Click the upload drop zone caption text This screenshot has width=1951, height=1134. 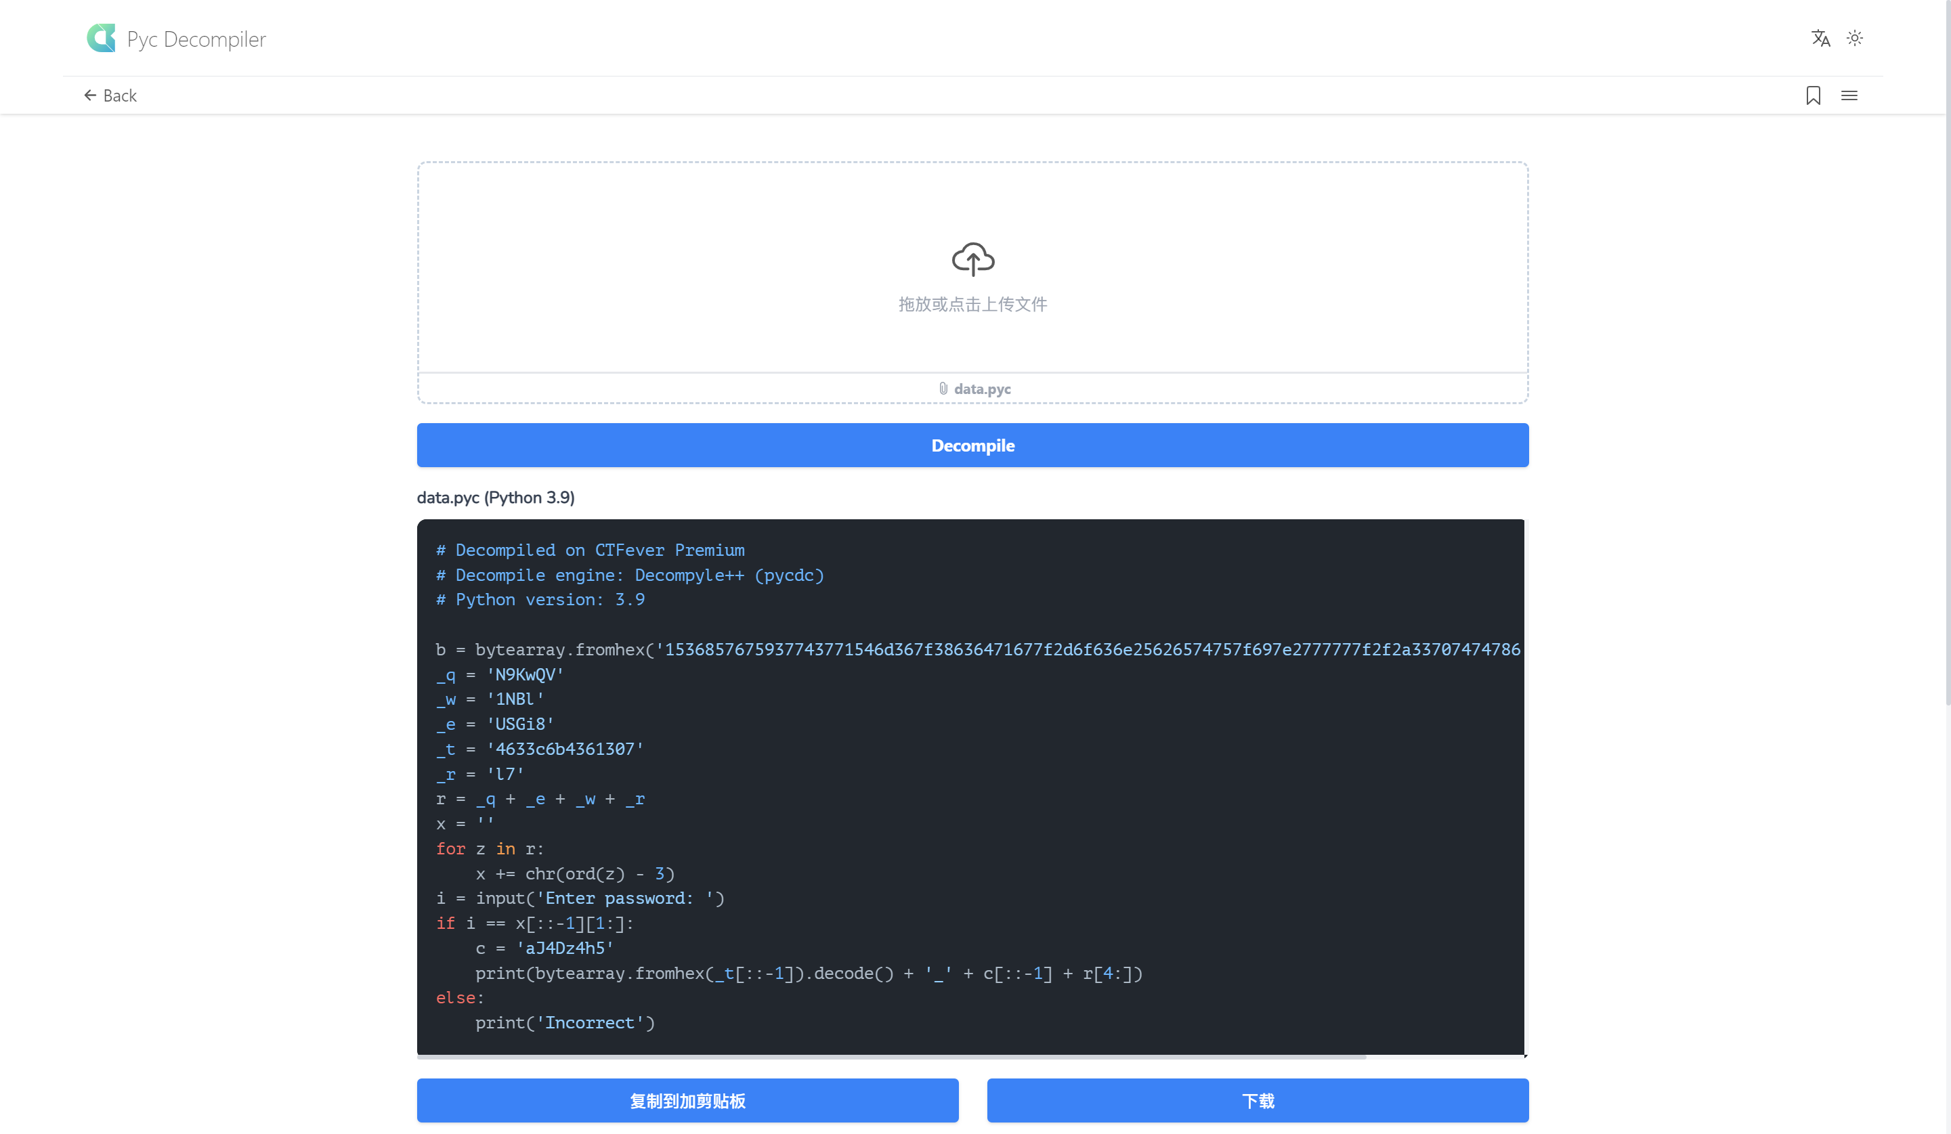(972, 304)
